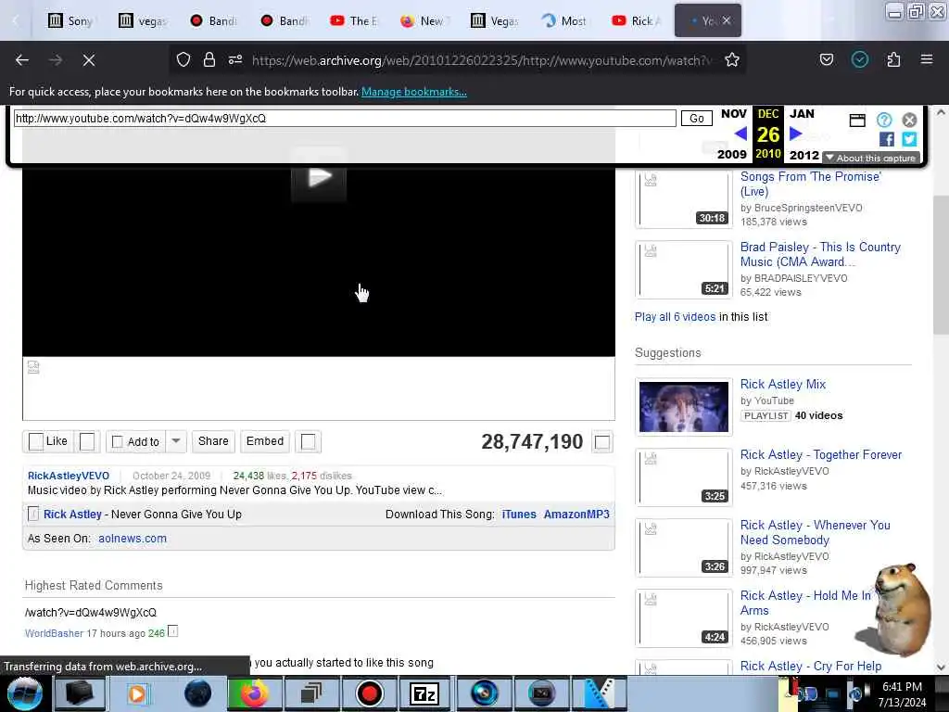
Task: Open the WorldBasher commenter profile
Action: (x=54, y=633)
